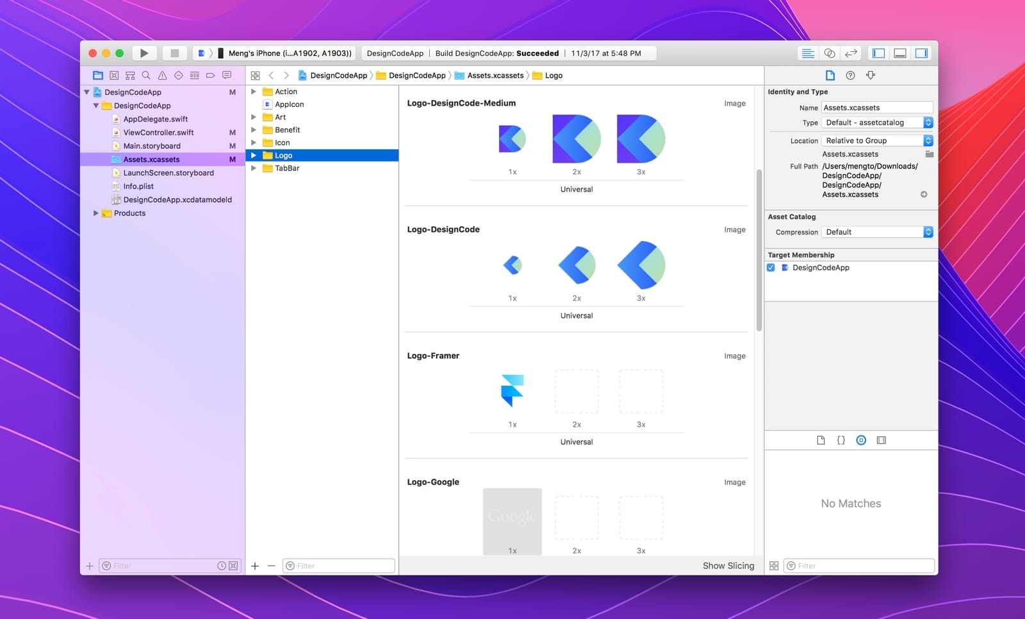Open the Find navigator
The width and height of the screenshot is (1025, 619).
pyautogui.click(x=146, y=75)
